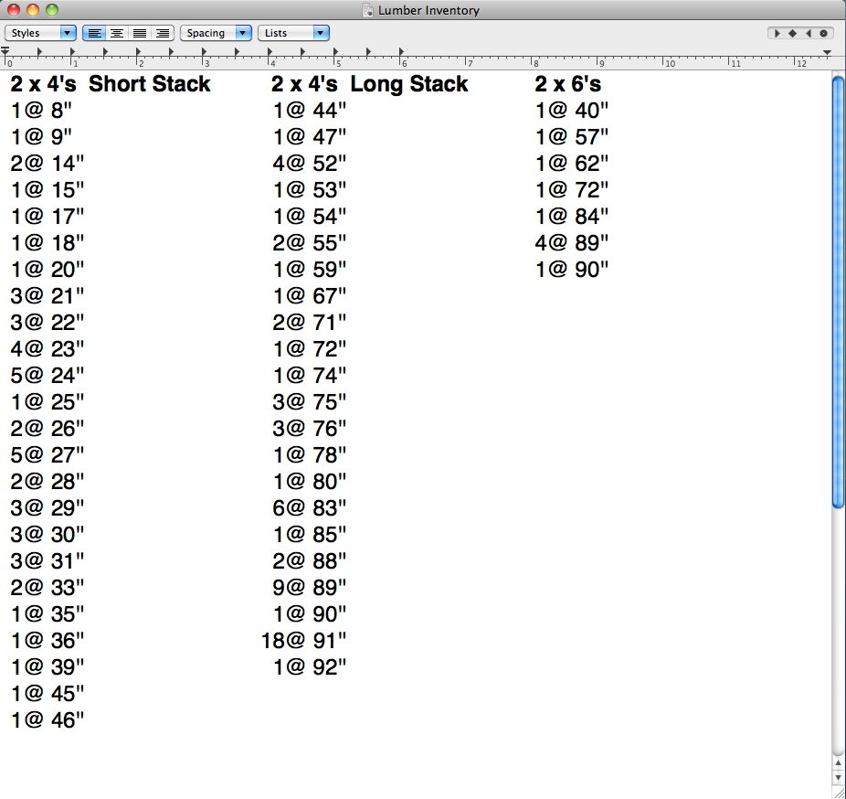Image resolution: width=846 pixels, height=799 pixels.
Task: Select the tab stop at ruler mark 2.5
Action: click(x=171, y=52)
